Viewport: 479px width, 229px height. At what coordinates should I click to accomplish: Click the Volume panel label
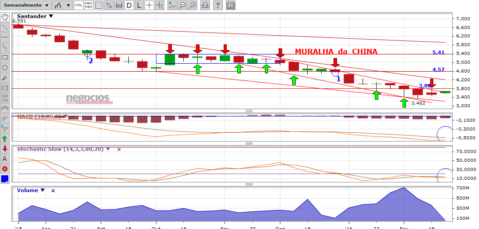[28, 190]
